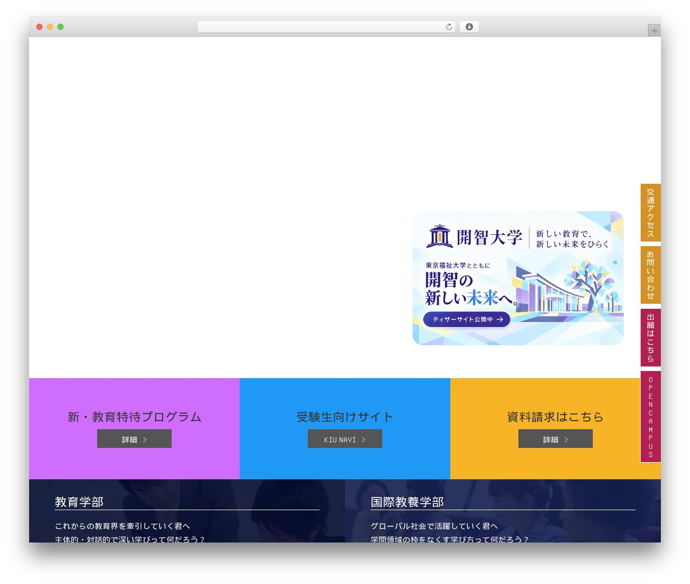690x584 pixels.
Task: Reload the page with the refresh icon
Action: [448, 27]
